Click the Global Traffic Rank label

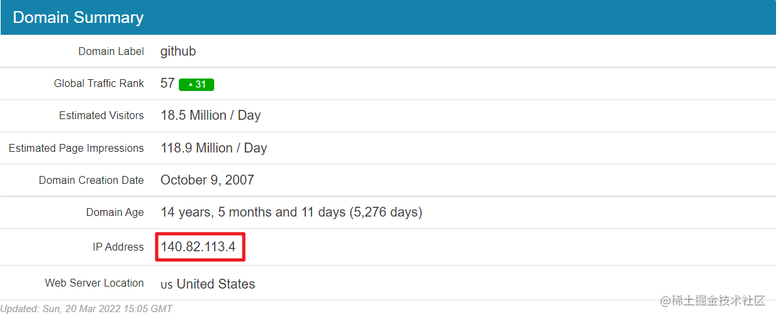click(x=99, y=83)
